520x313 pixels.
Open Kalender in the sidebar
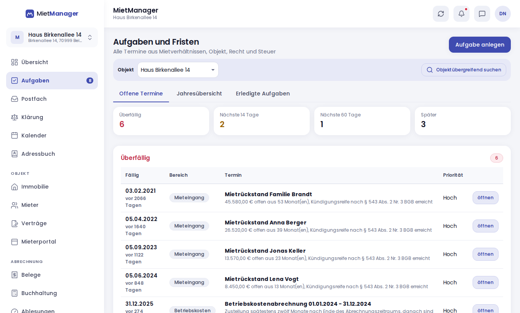[x=52, y=136]
